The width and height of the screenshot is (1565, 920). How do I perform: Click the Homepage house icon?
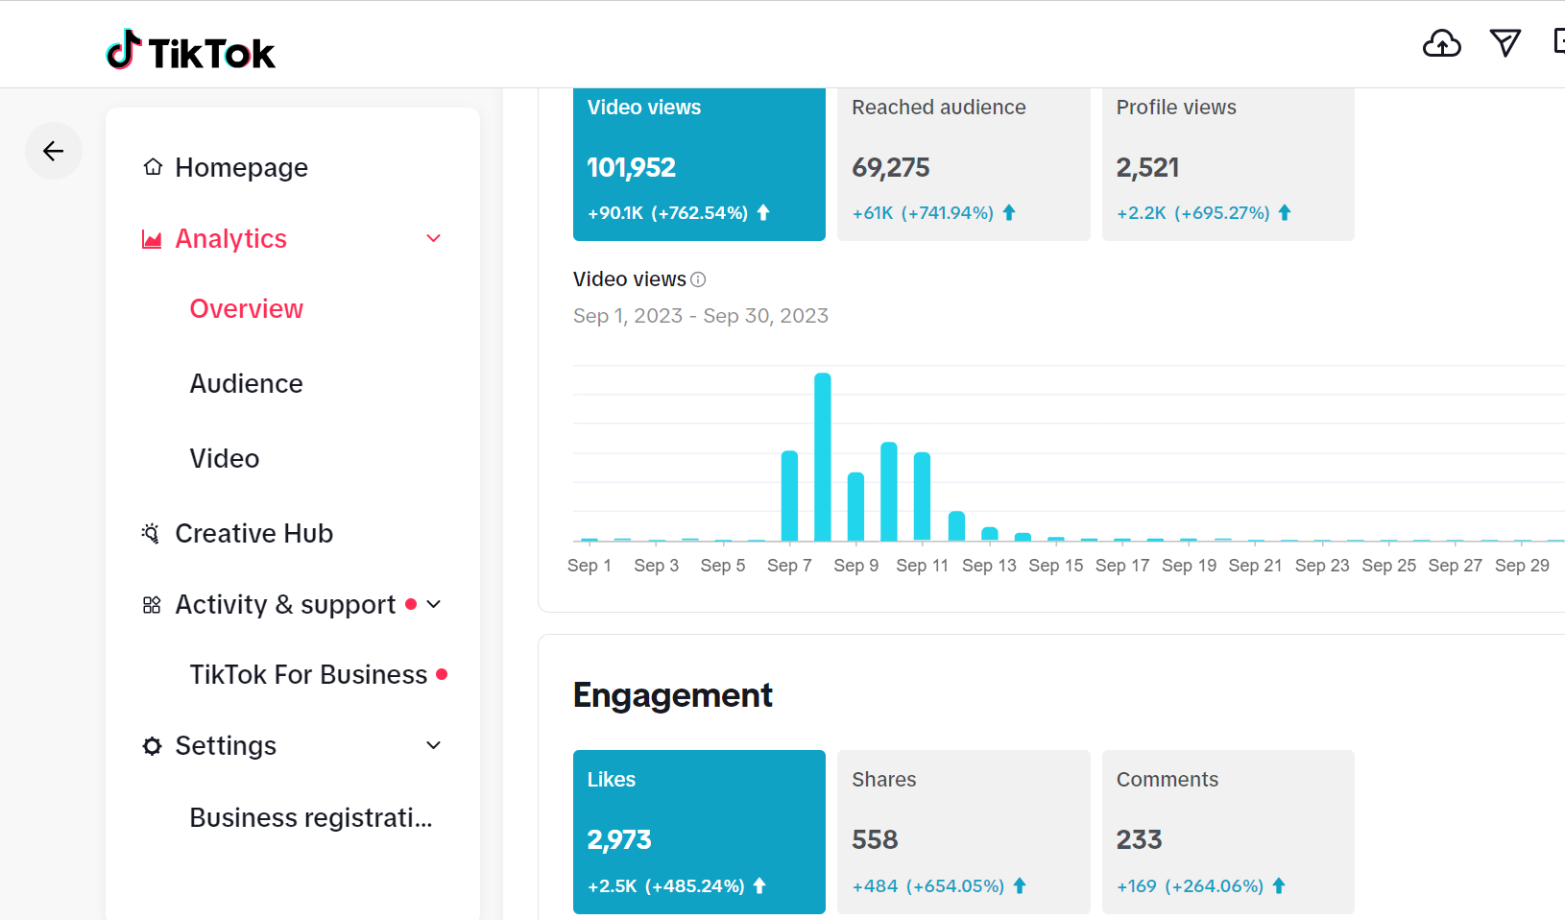coord(153,167)
